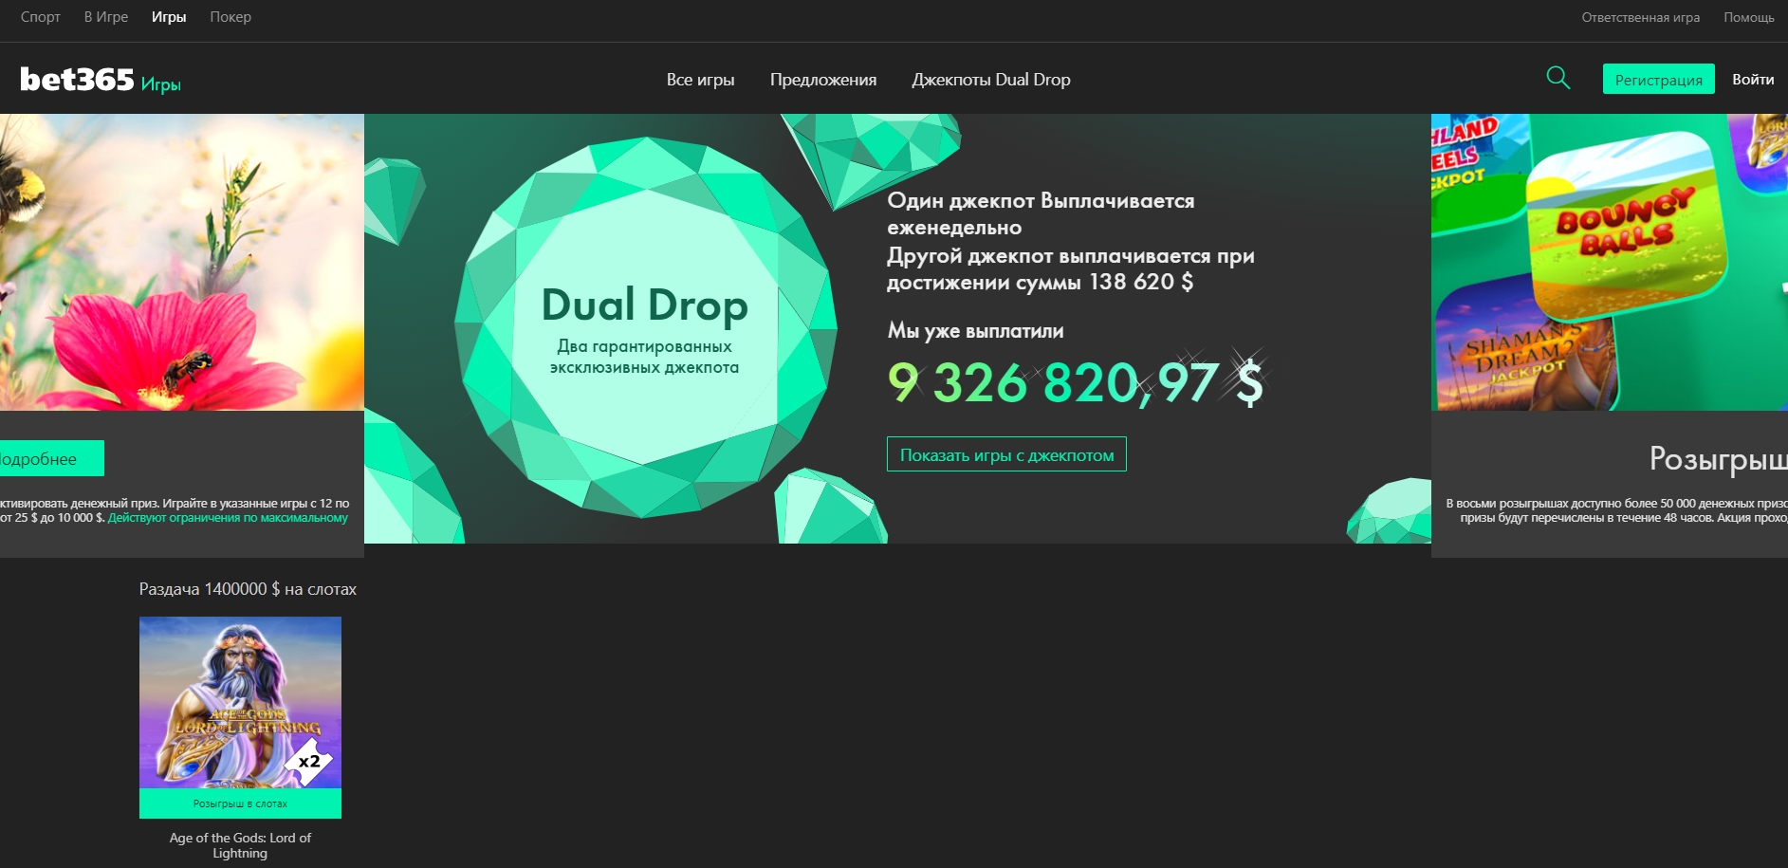This screenshot has width=1788, height=868.
Task: Click the Раздача 1400000 $ на слотах heading
Action: (248, 589)
